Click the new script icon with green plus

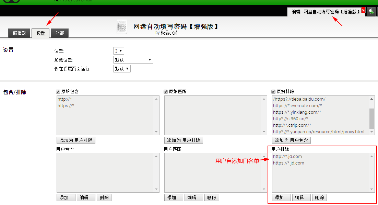click(x=371, y=12)
